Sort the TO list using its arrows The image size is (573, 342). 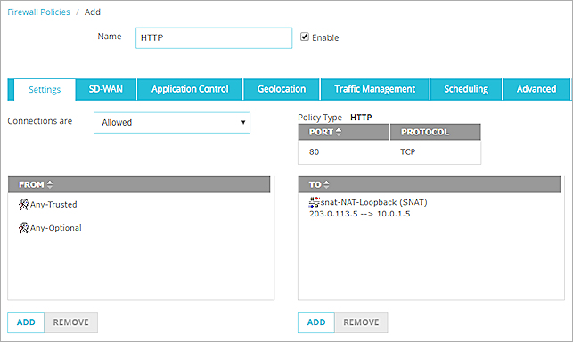point(326,184)
